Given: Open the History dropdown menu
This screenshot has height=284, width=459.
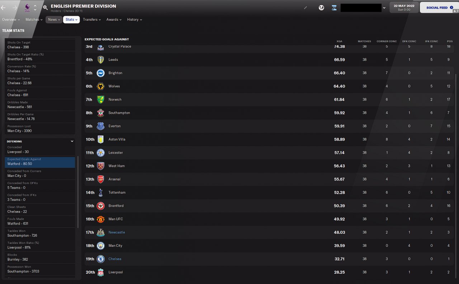Looking at the screenshot, I should (134, 20).
